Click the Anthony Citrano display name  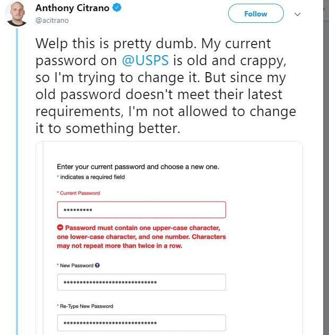pyautogui.click(x=72, y=8)
